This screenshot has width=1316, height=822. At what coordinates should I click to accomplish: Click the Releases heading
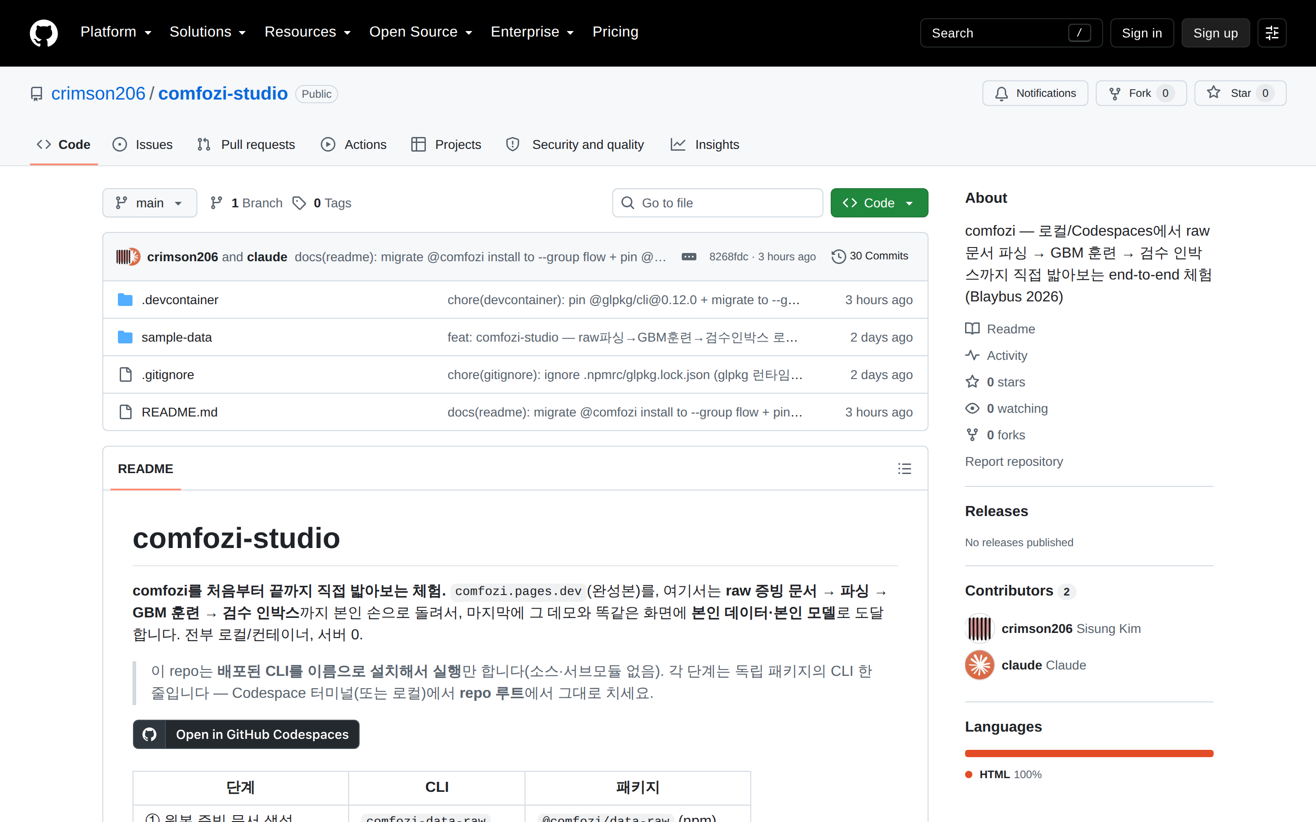[x=996, y=511]
